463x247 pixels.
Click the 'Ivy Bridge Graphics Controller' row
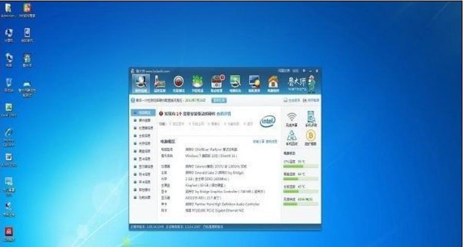coord(225,191)
